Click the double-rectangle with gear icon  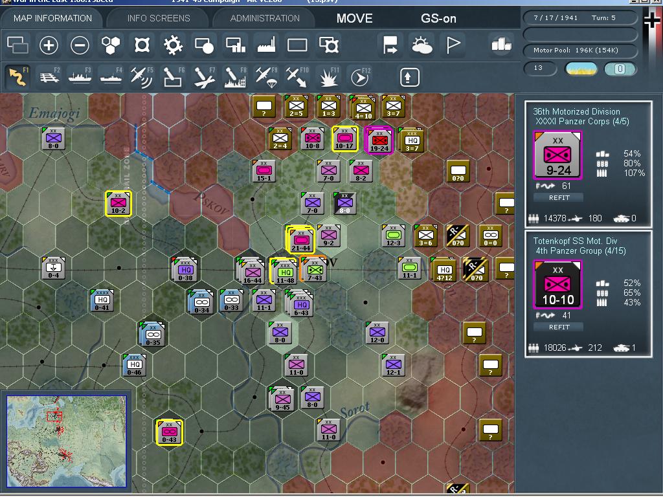coord(329,45)
